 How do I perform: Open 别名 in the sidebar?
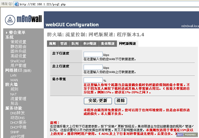[14, 103]
